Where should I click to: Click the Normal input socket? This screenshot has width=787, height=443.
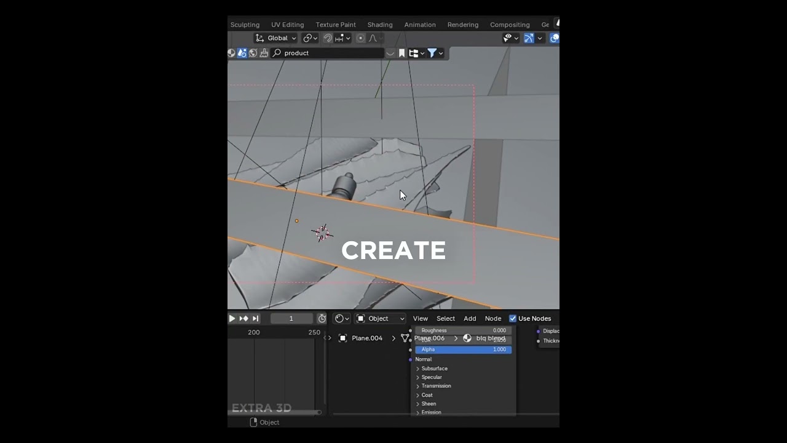click(x=410, y=359)
